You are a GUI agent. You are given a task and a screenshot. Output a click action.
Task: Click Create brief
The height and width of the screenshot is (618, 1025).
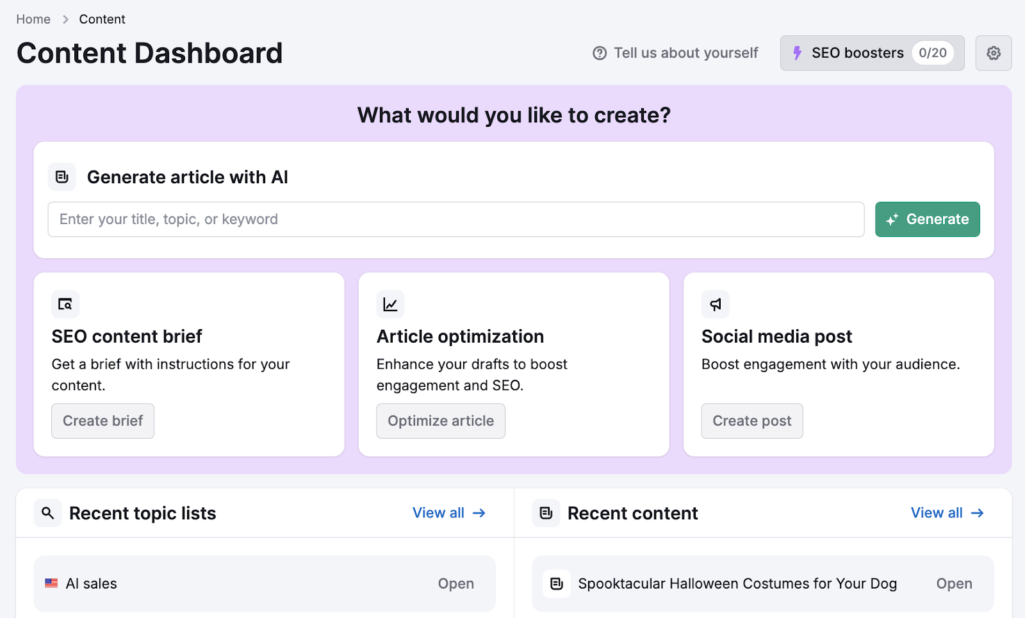(x=102, y=421)
